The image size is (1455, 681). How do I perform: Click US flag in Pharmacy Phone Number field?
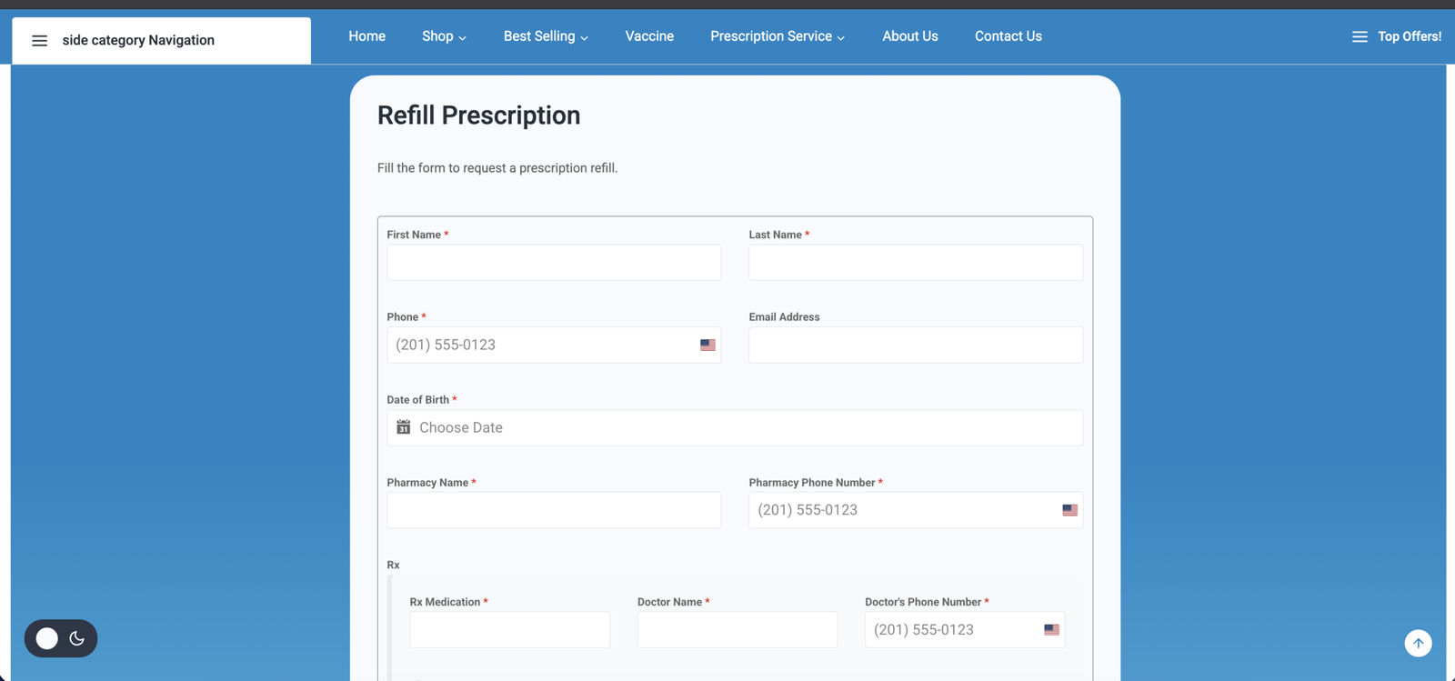pos(1069,510)
